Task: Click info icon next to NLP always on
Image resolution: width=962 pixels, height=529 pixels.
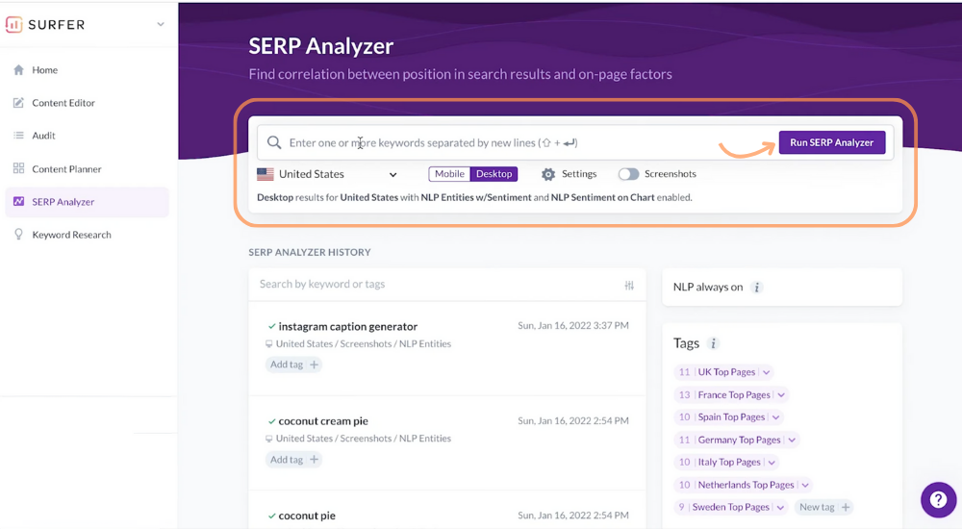Action: (x=756, y=288)
